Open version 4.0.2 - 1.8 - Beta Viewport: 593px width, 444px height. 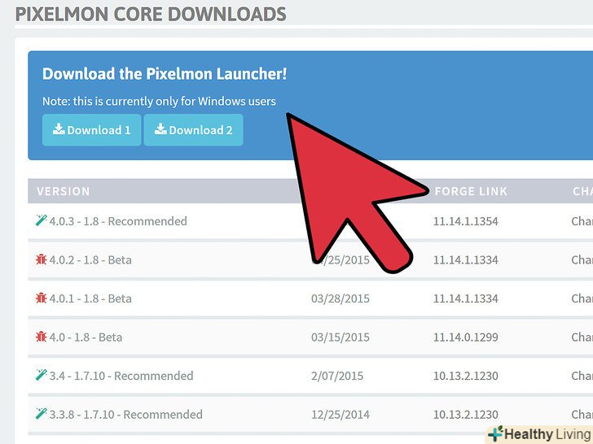[x=90, y=260]
